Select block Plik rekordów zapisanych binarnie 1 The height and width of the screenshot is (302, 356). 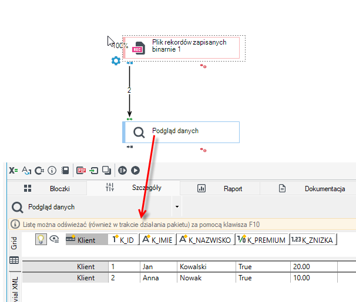(x=181, y=48)
